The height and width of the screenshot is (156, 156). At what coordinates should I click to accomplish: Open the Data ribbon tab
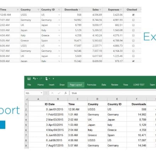[104, 85]
